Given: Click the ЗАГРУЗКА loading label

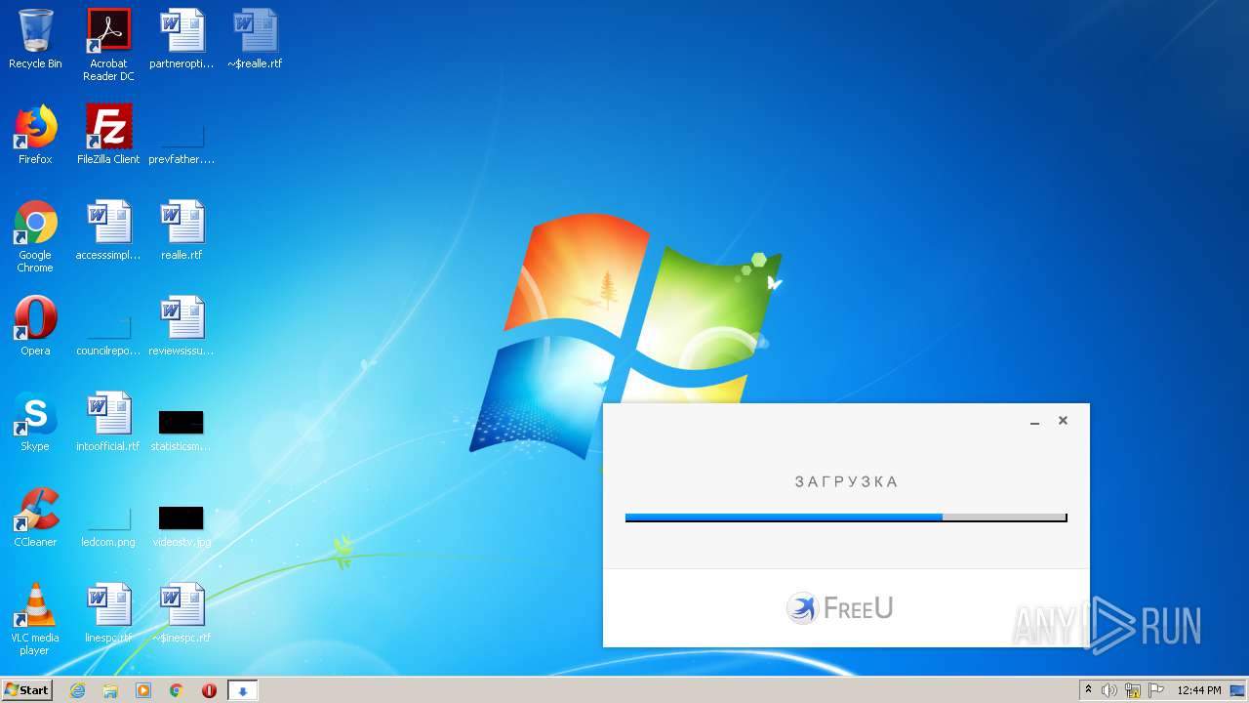Looking at the screenshot, I should pos(846,481).
